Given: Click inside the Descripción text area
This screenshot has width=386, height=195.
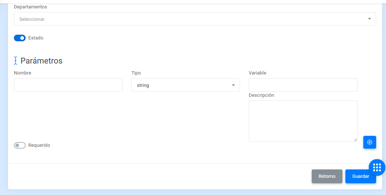Looking at the screenshot, I should 303,121.
